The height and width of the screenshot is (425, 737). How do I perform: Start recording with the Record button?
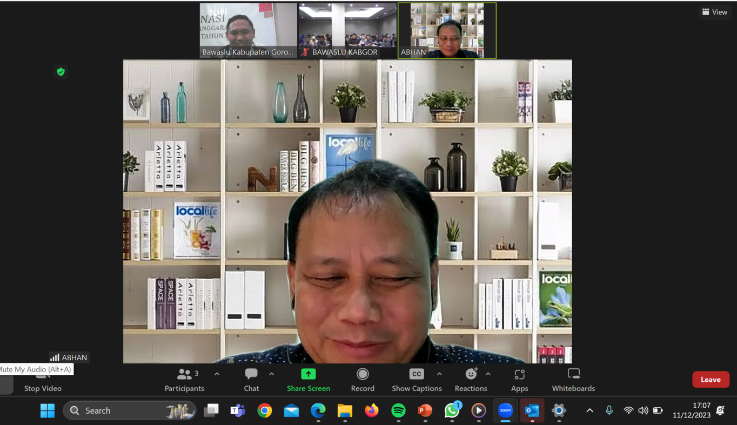[x=363, y=380]
